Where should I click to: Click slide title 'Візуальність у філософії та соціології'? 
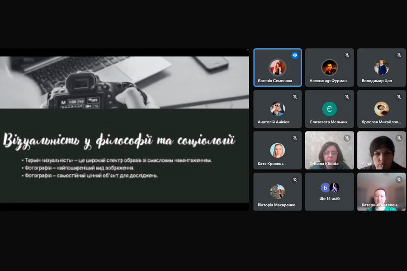tap(119, 140)
